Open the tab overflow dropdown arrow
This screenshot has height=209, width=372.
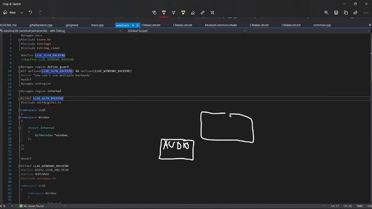click(x=370, y=25)
